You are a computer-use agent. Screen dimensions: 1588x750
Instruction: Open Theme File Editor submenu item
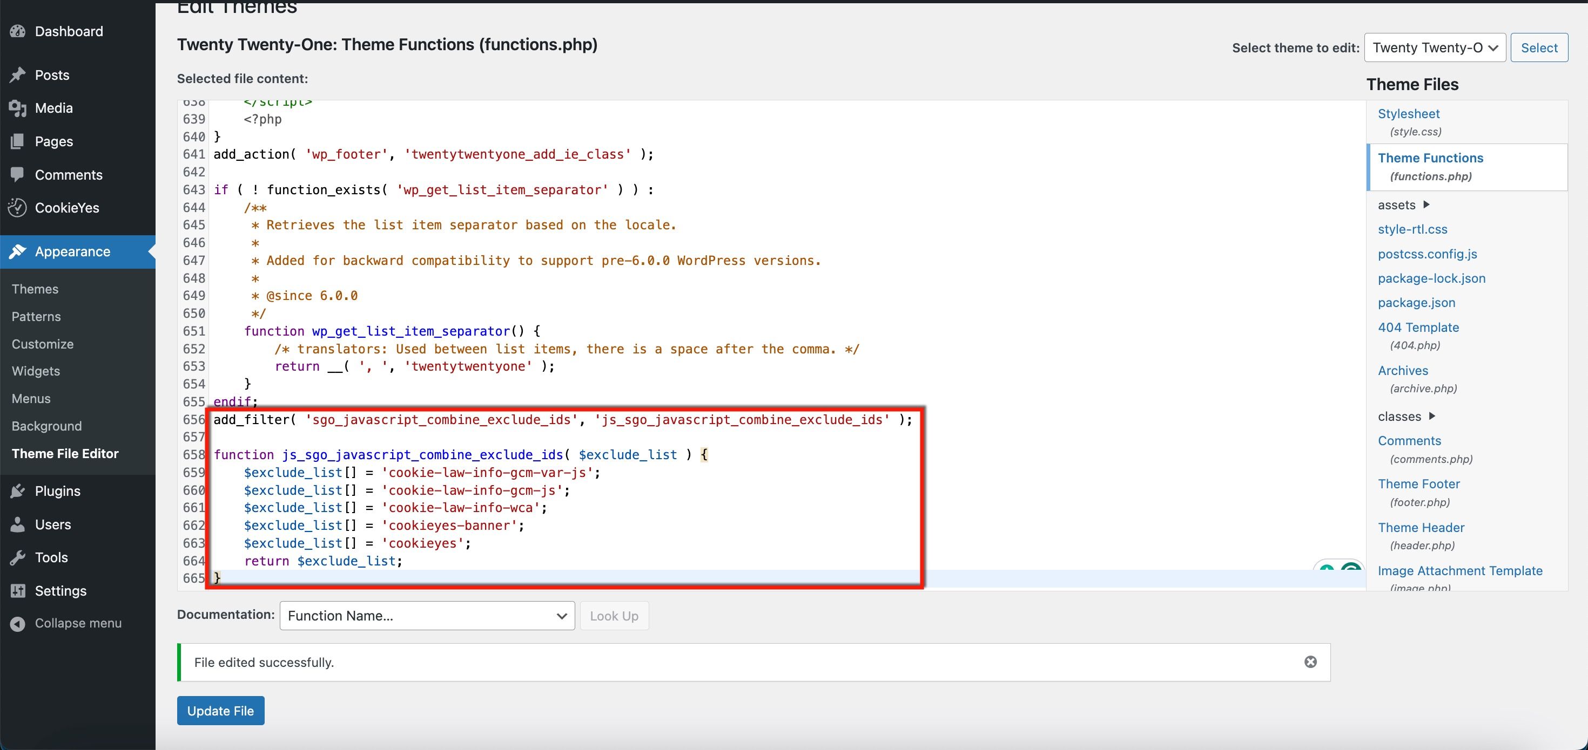pyautogui.click(x=65, y=454)
